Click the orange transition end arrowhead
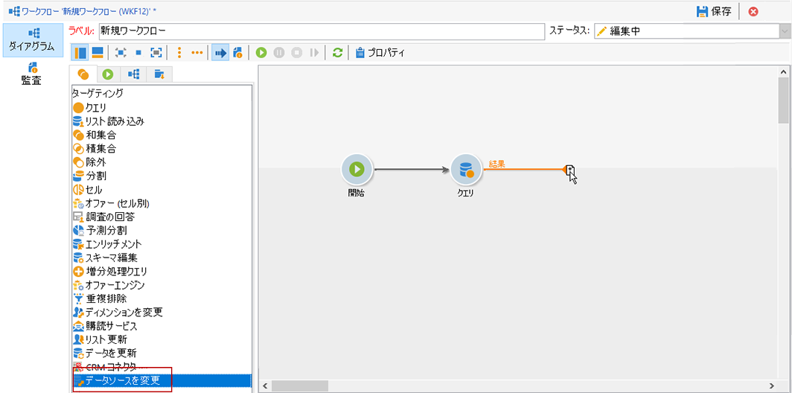Screen dimensions: 792x393 [566, 170]
